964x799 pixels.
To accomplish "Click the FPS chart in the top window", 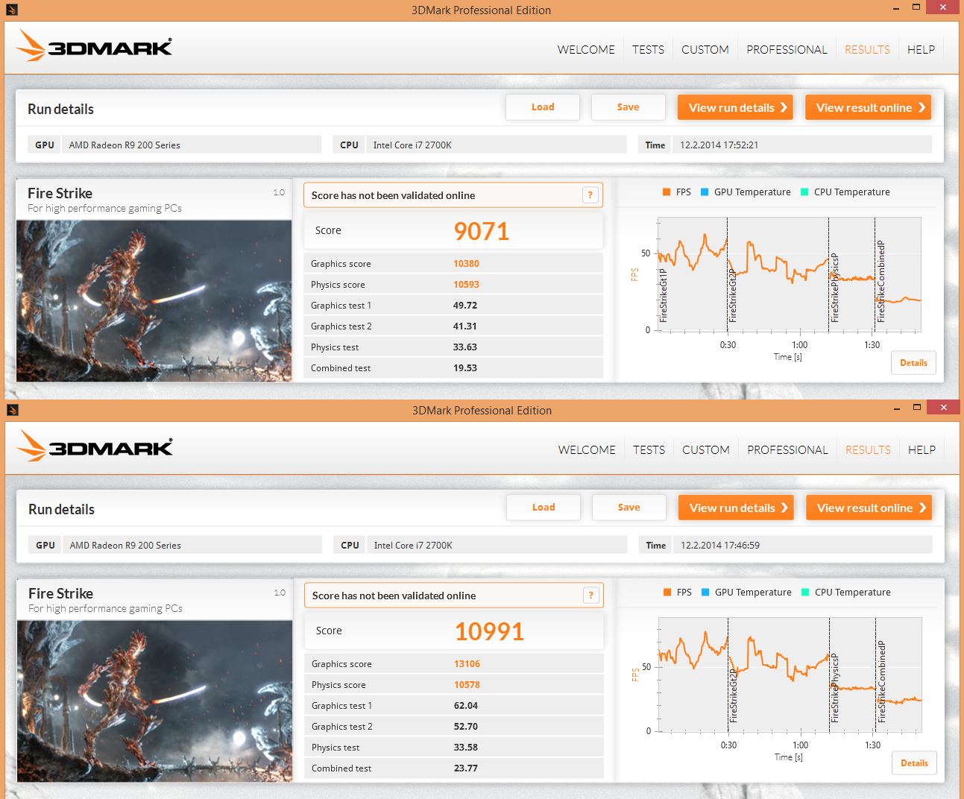I will pos(789,274).
